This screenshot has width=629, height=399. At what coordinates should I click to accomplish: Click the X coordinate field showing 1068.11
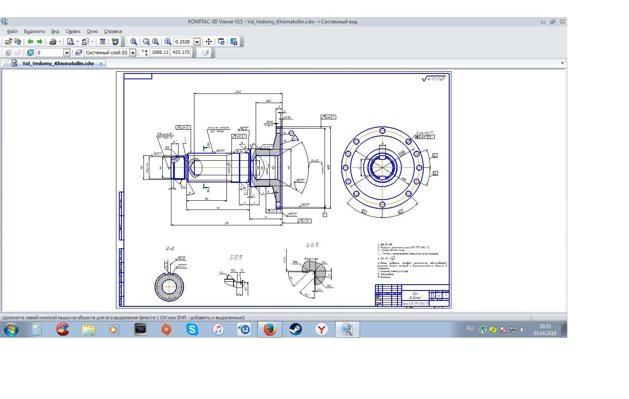[x=160, y=53]
